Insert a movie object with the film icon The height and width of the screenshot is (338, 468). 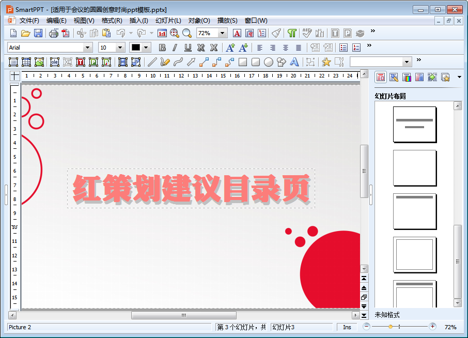[122, 62]
